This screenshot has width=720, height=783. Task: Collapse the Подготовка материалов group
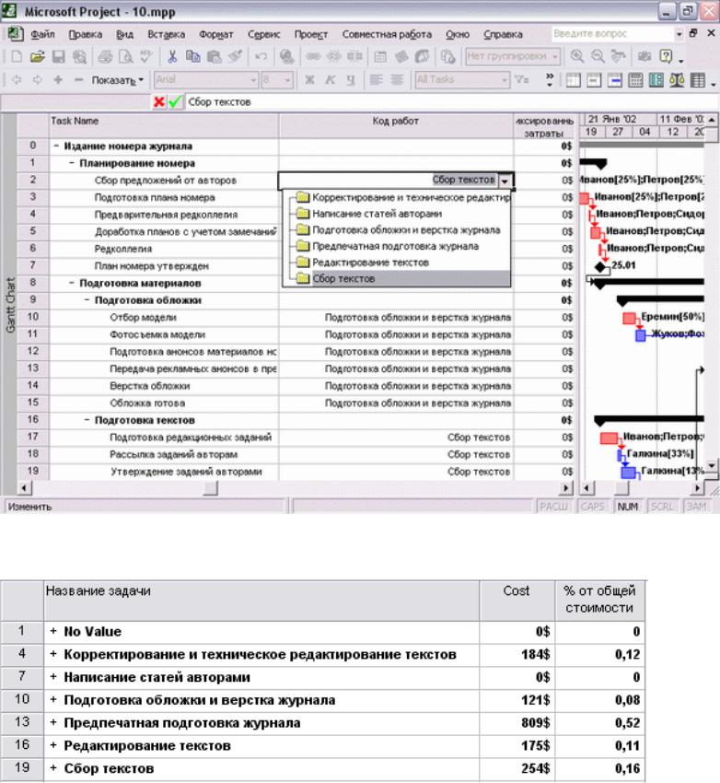72,283
